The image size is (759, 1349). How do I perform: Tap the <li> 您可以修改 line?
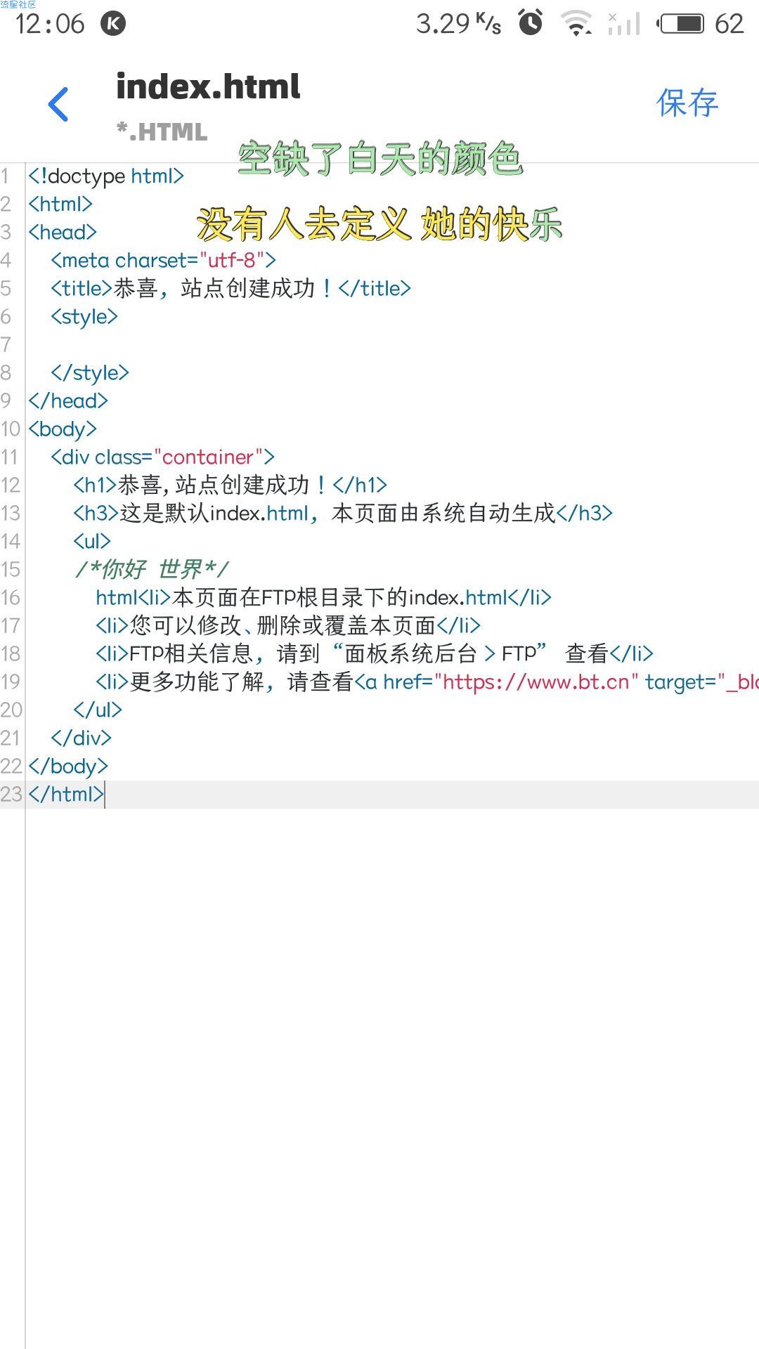pos(288,625)
